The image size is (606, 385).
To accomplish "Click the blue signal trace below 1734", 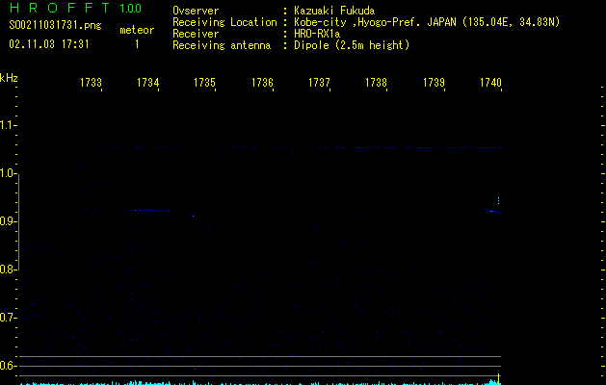I will (x=146, y=210).
